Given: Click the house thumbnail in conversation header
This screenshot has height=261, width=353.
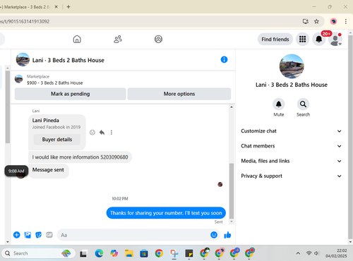Looking at the screenshot, I should 23,59.
